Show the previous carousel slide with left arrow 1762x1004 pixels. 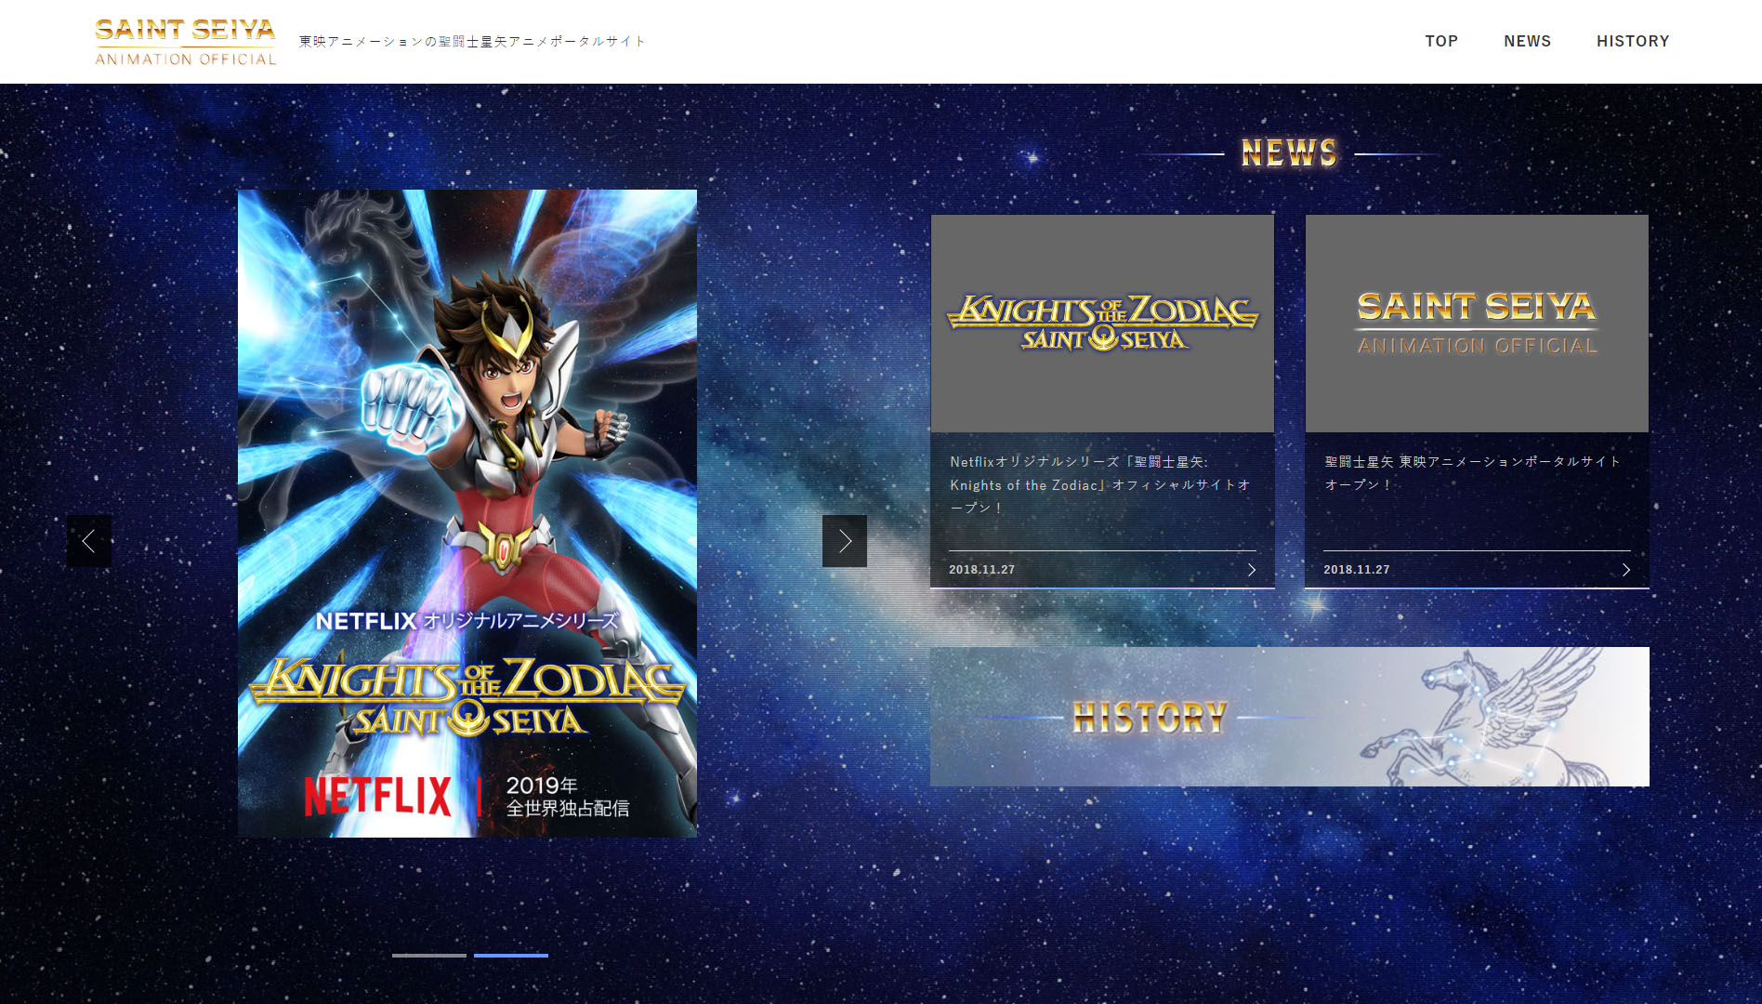coord(89,541)
